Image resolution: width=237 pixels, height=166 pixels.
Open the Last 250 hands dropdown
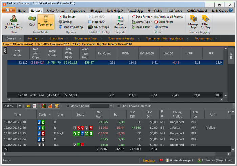click(20, 106)
